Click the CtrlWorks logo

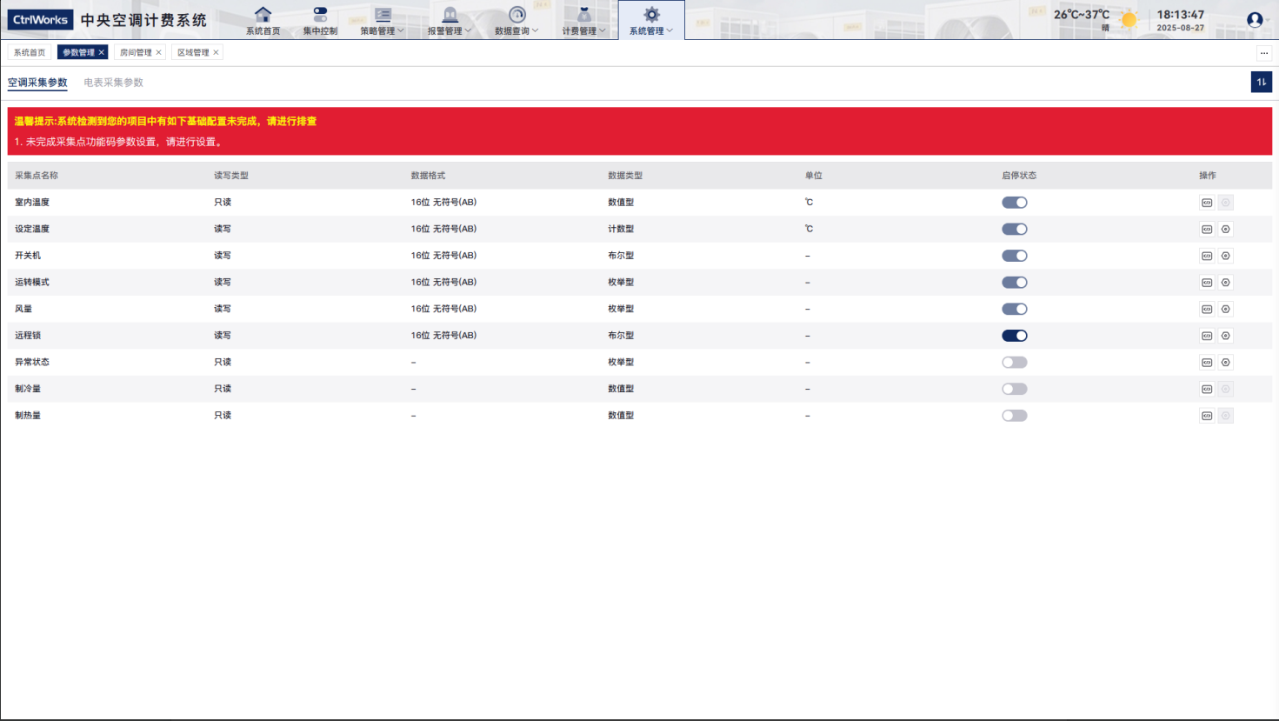(40, 20)
